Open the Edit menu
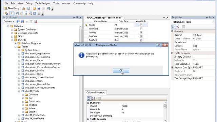The width and height of the screenshot is (217, 122). 13,3
